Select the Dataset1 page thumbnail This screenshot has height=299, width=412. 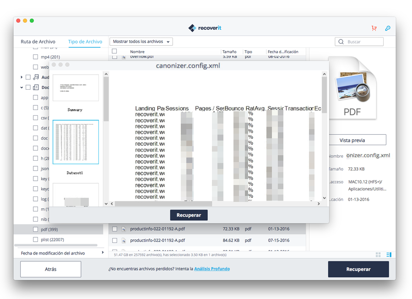76,142
